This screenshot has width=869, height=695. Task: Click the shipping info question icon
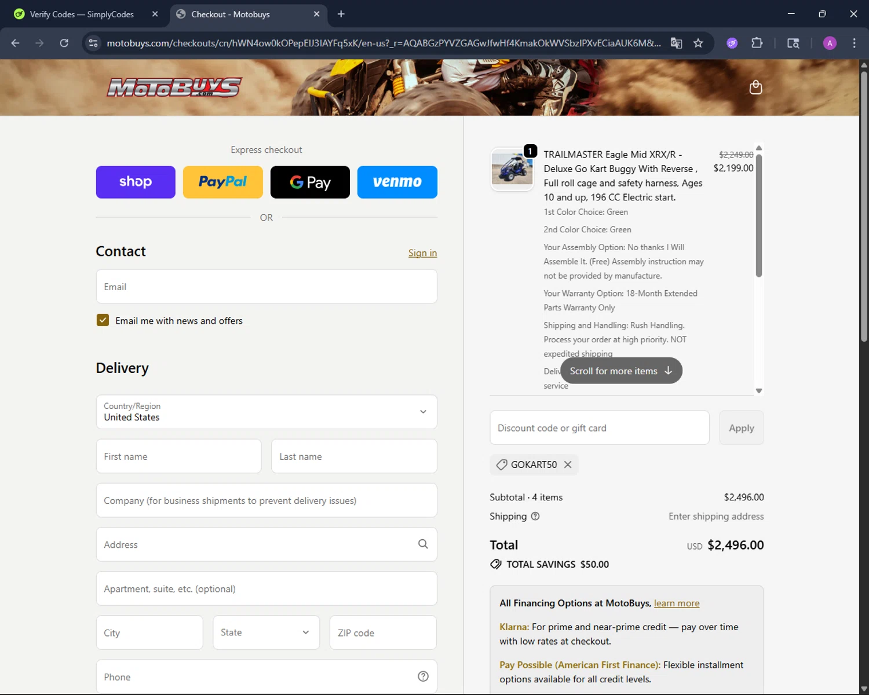coord(535,516)
